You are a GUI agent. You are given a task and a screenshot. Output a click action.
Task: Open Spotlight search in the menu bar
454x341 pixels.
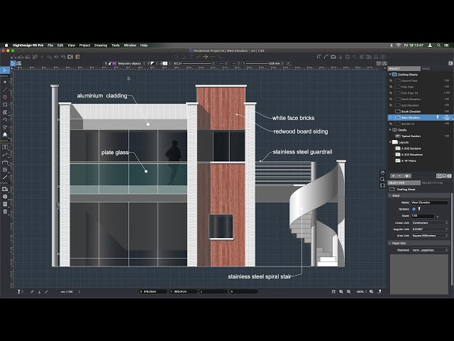coord(439,45)
